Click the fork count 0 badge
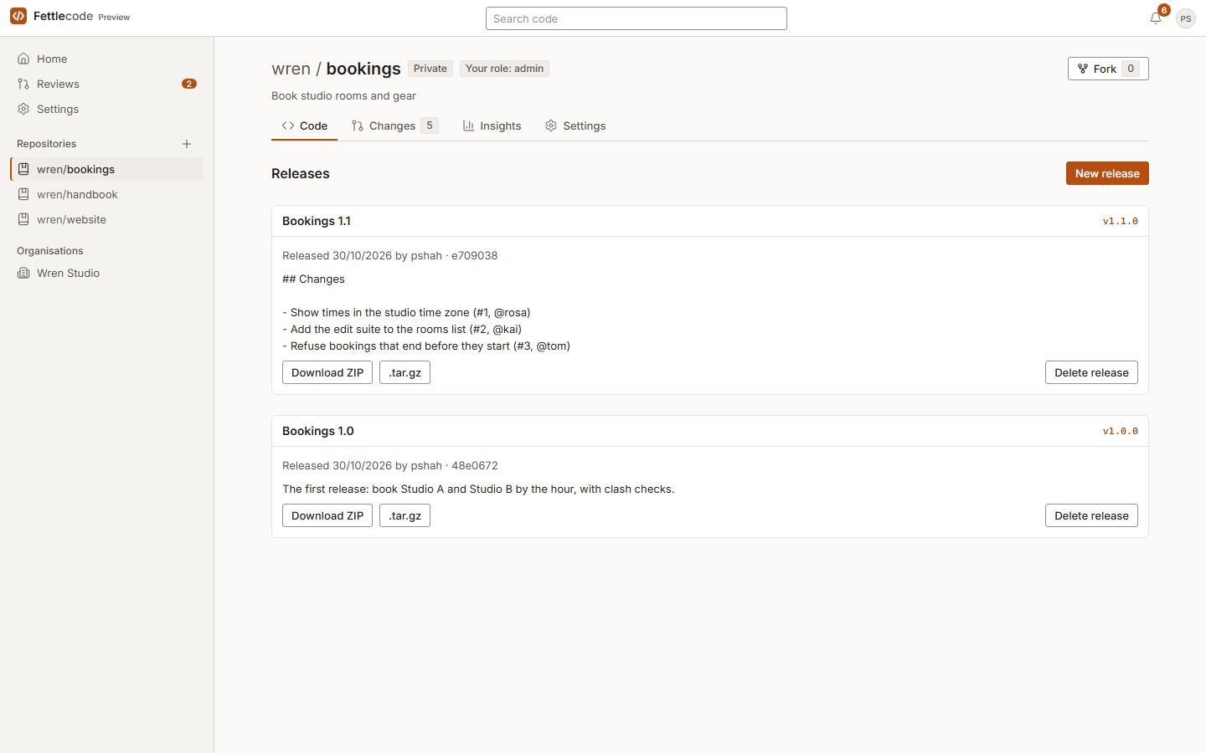 click(x=1131, y=69)
